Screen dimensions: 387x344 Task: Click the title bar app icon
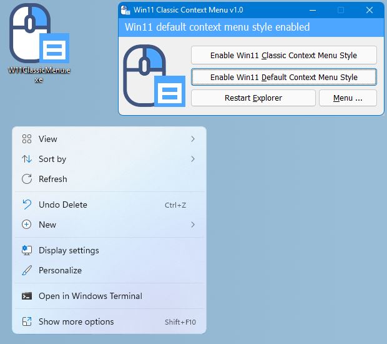[x=125, y=10]
